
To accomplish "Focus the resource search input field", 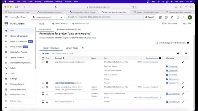I will (x=105, y=17).
